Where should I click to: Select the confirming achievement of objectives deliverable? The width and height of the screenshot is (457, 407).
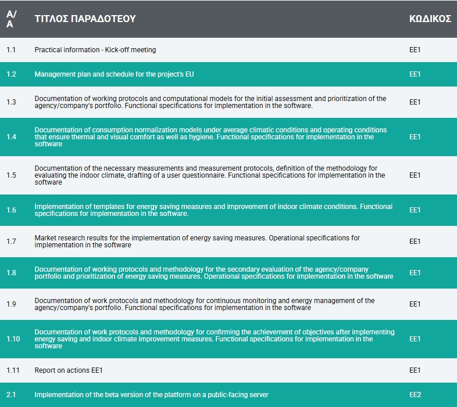(215, 339)
